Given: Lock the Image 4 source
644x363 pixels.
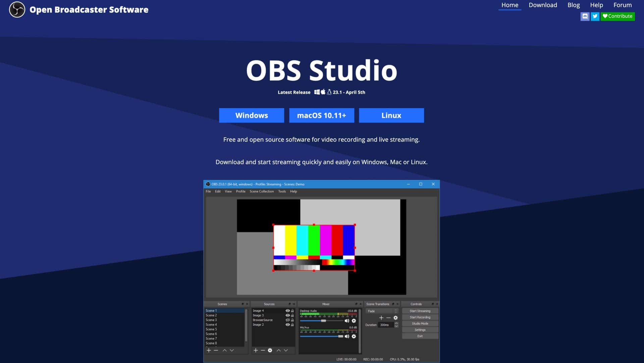Looking at the screenshot, I should (292, 311).
